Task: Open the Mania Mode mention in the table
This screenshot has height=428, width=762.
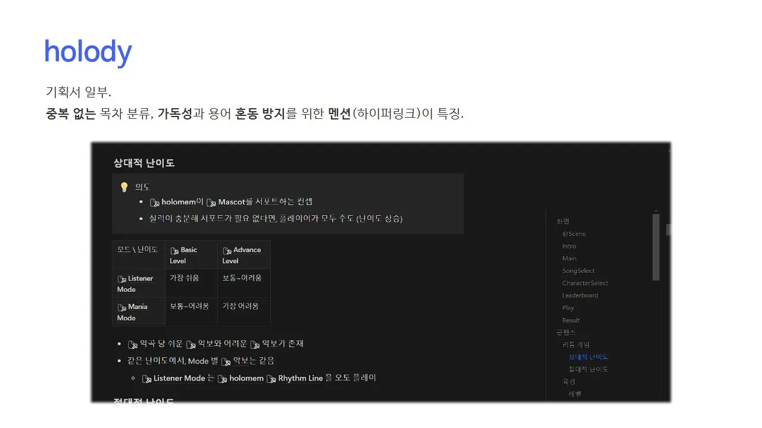Action: [132, 312]
